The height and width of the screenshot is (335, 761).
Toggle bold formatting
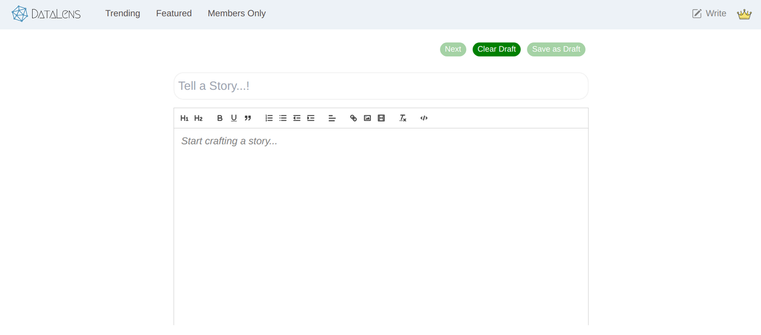click(x=219, y=118)
